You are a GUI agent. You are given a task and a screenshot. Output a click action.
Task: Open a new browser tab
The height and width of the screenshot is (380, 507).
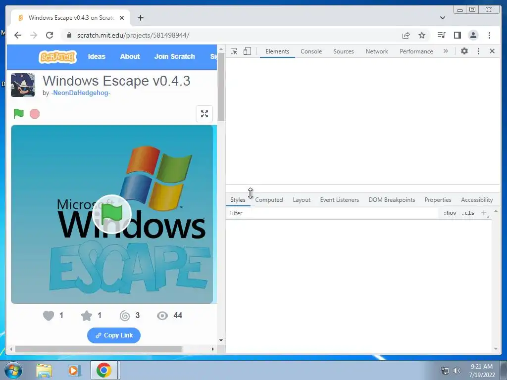tap(140, 18)
